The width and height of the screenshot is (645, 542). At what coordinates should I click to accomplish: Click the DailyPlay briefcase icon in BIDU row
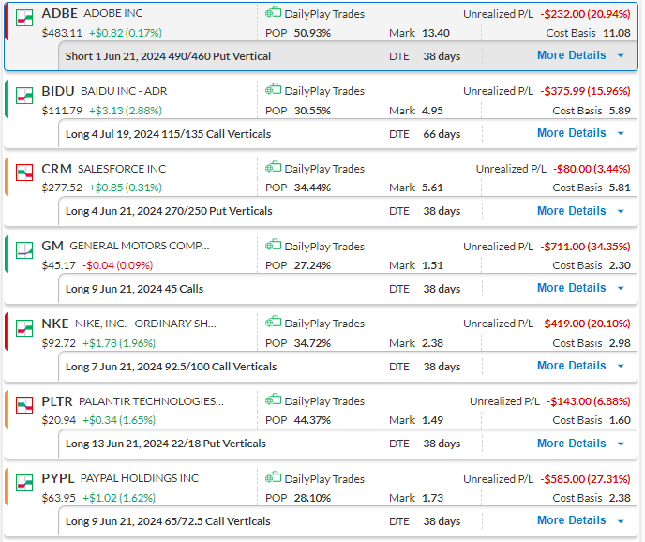click(273, 90)
